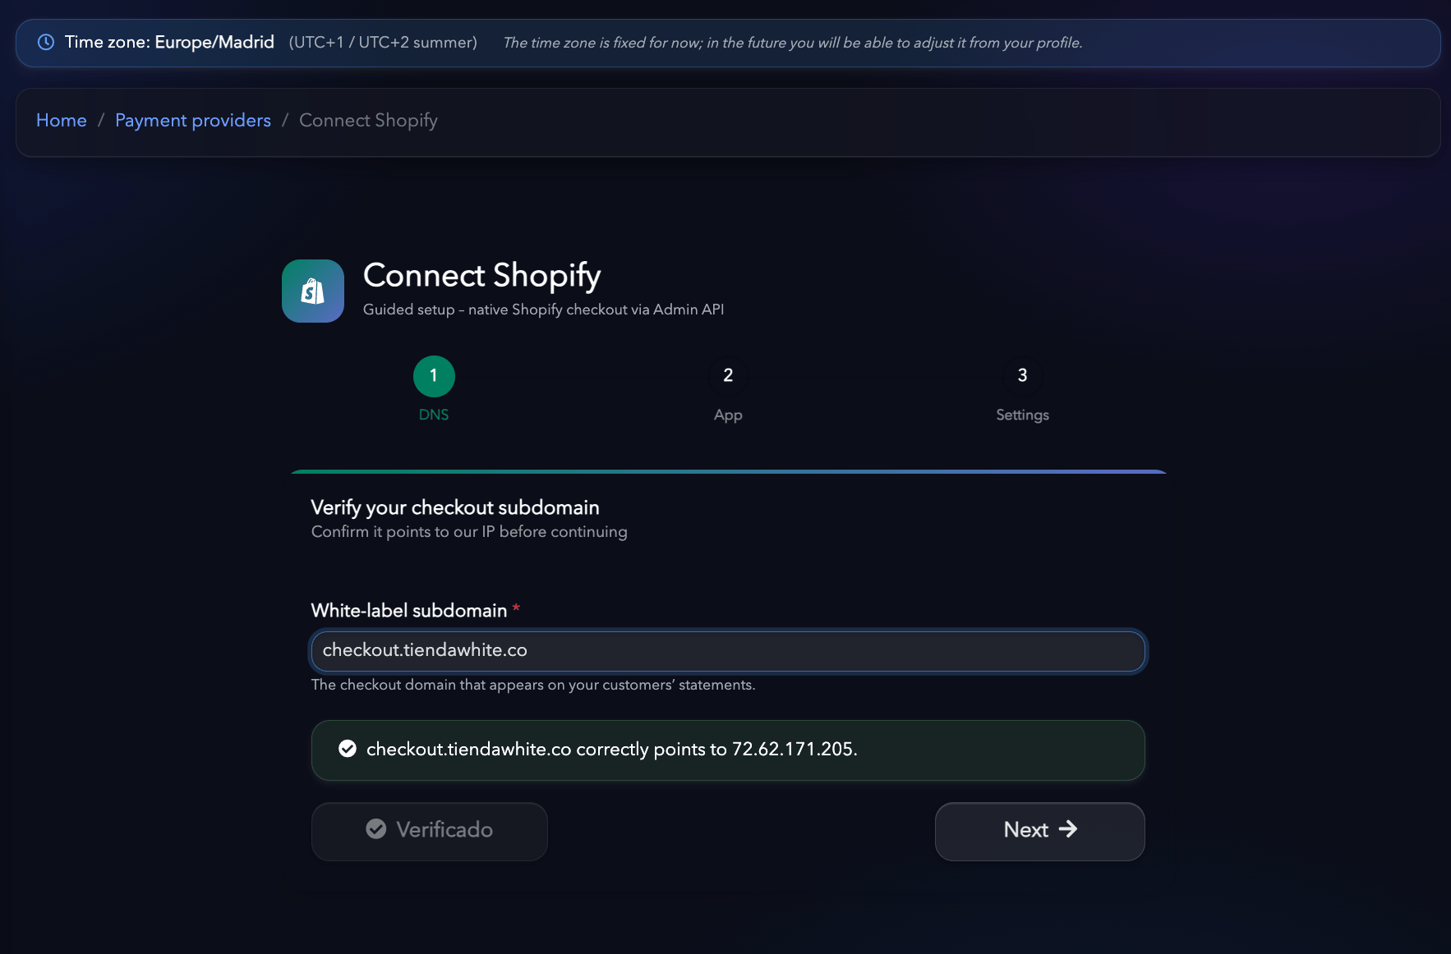Image resolution: width=1451 pixels, height=954 pixels.
Task: Continue with the Next button
Action: click(1040, 831)
